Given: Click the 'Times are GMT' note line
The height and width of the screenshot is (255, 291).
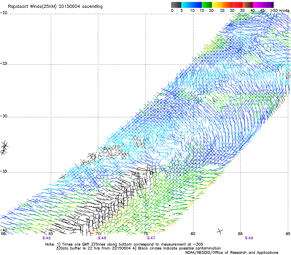Looking at the screenshot, I should [124, 244].
